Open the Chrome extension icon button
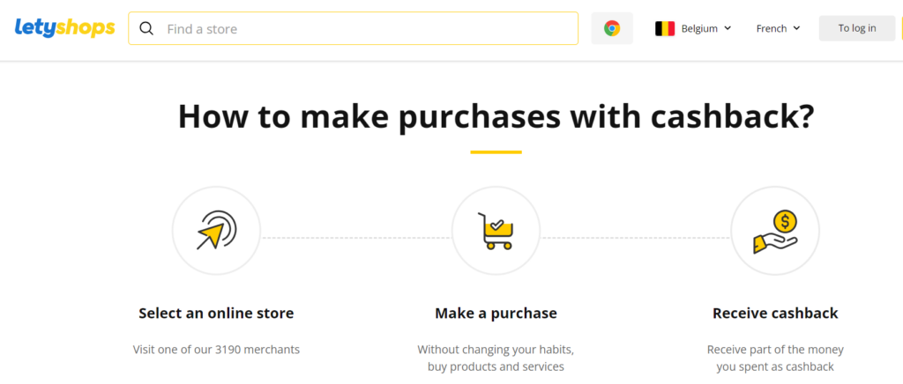The width and height of the screenshot is (903, 384). coord(612,28)
